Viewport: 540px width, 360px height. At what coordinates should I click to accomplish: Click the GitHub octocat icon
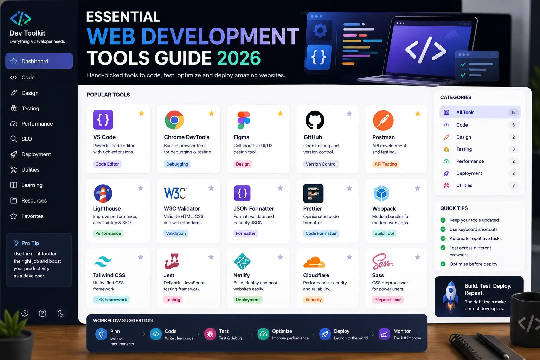(315, 120)
